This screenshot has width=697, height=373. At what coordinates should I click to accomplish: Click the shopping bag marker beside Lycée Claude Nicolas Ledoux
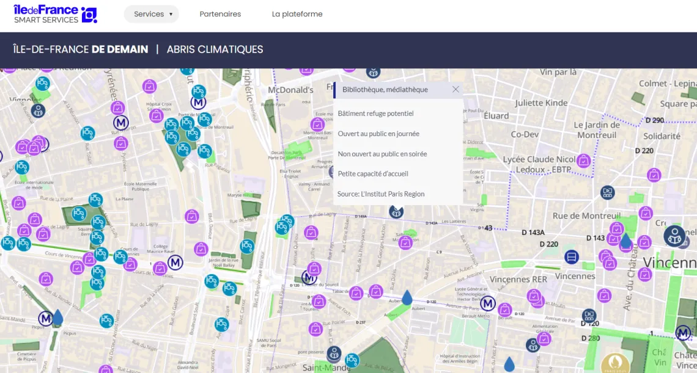pyautogui.click(x=583, y=161)
